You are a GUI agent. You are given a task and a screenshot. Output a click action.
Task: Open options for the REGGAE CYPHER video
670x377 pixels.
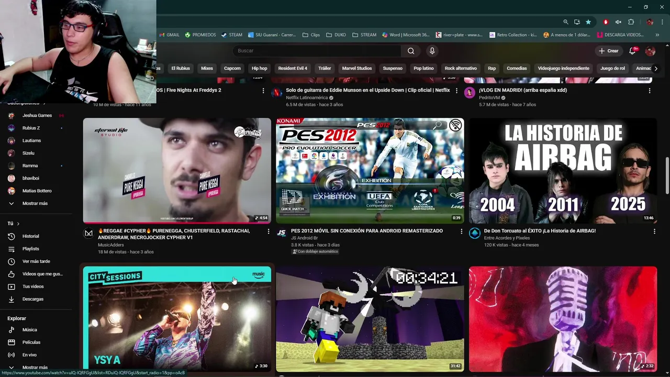coord(269,231)
